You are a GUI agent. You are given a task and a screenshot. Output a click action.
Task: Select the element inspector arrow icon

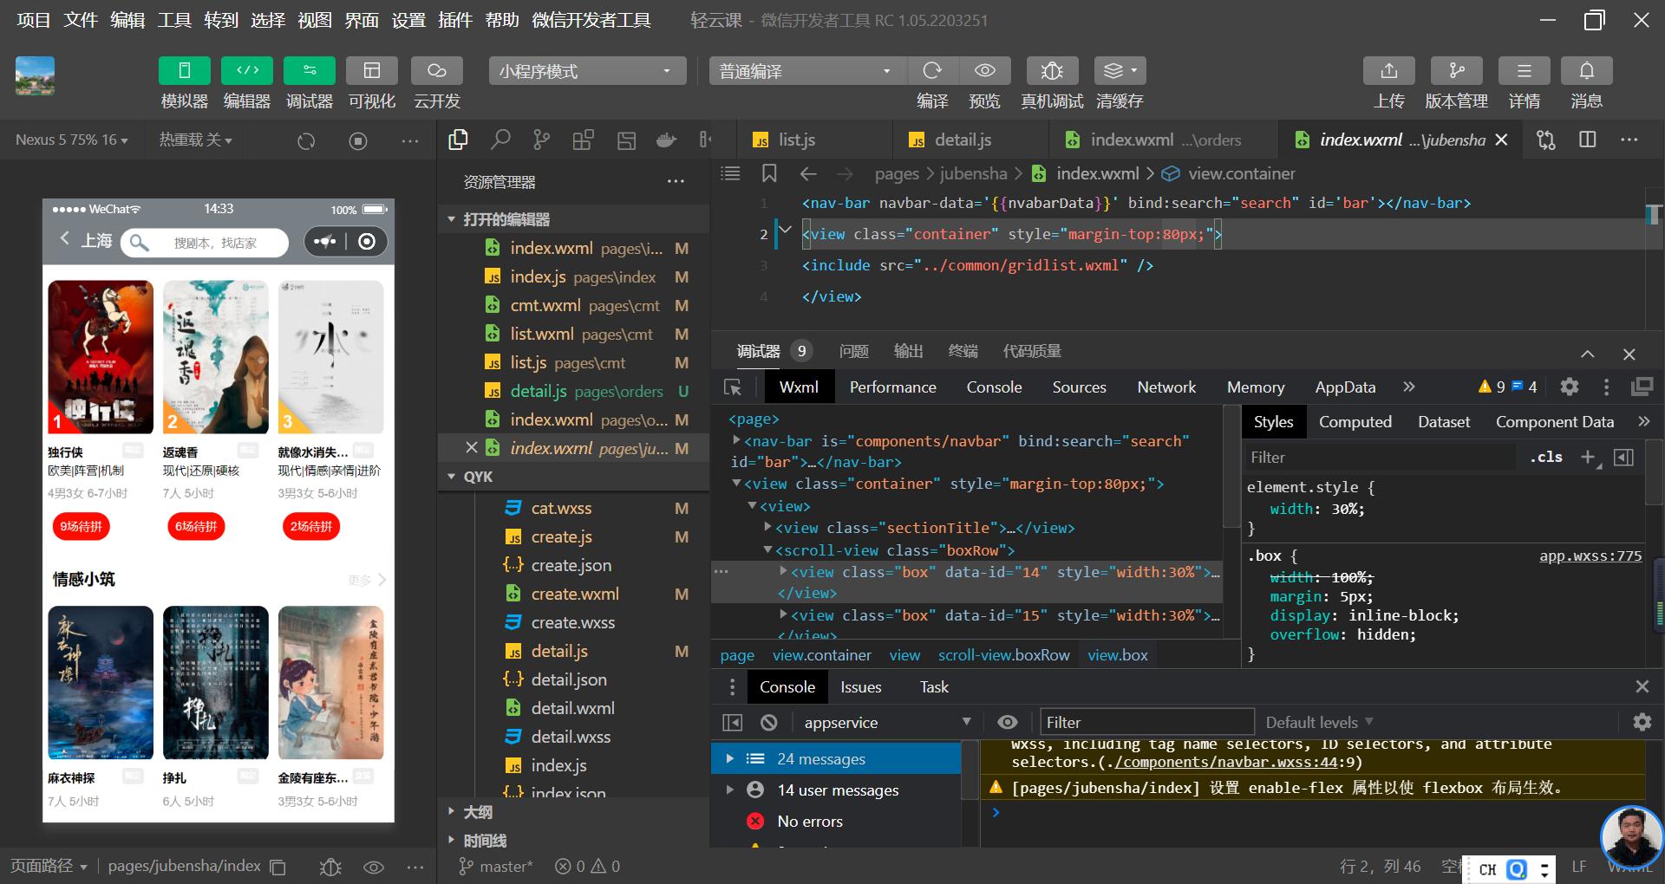[x=733, y=387]
